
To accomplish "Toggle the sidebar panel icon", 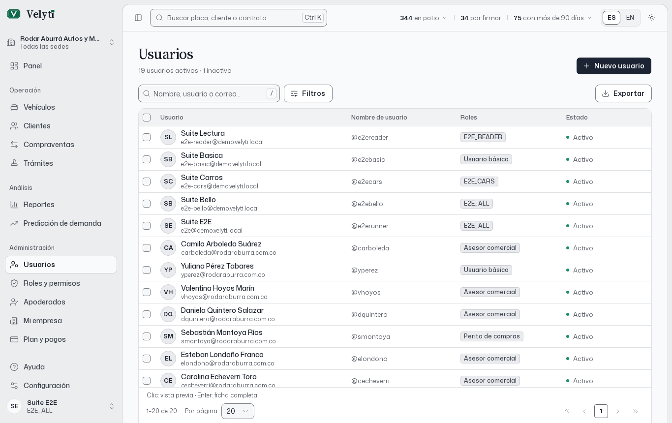I will (x=138, y=18).
